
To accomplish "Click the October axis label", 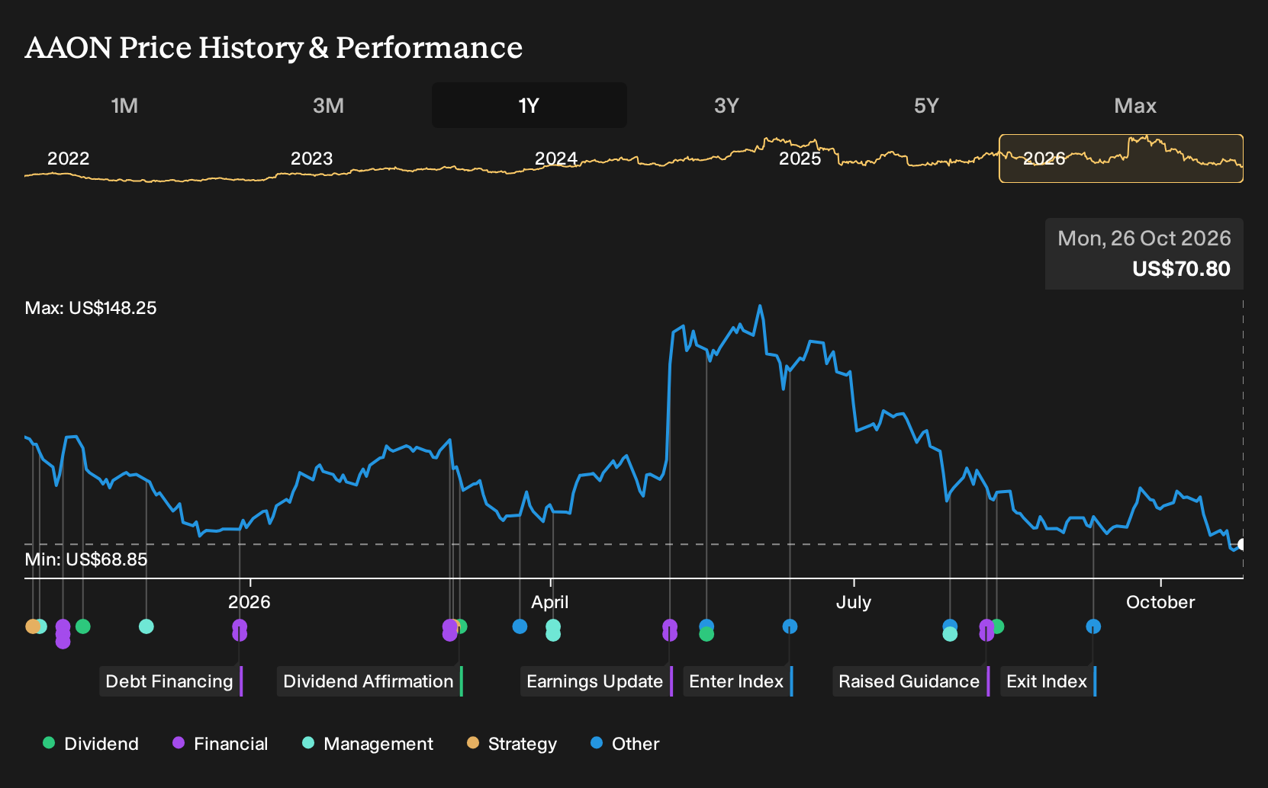I will pos(1160,602).
